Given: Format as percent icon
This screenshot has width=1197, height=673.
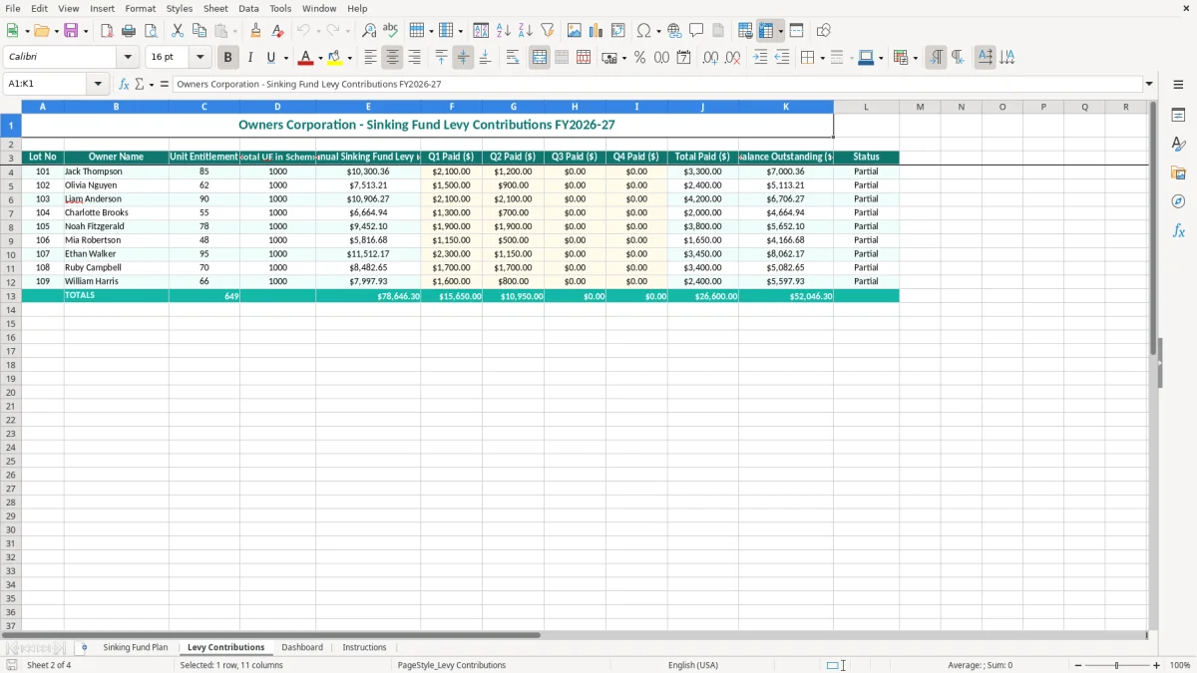Looking at the screenshot, I should pyautogui.click(x=639, y=58).
